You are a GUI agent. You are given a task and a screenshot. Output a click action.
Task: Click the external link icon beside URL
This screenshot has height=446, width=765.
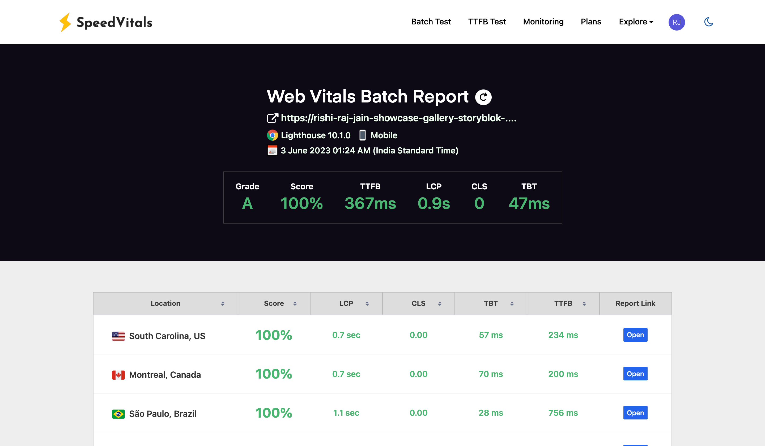tap(272, 118)
